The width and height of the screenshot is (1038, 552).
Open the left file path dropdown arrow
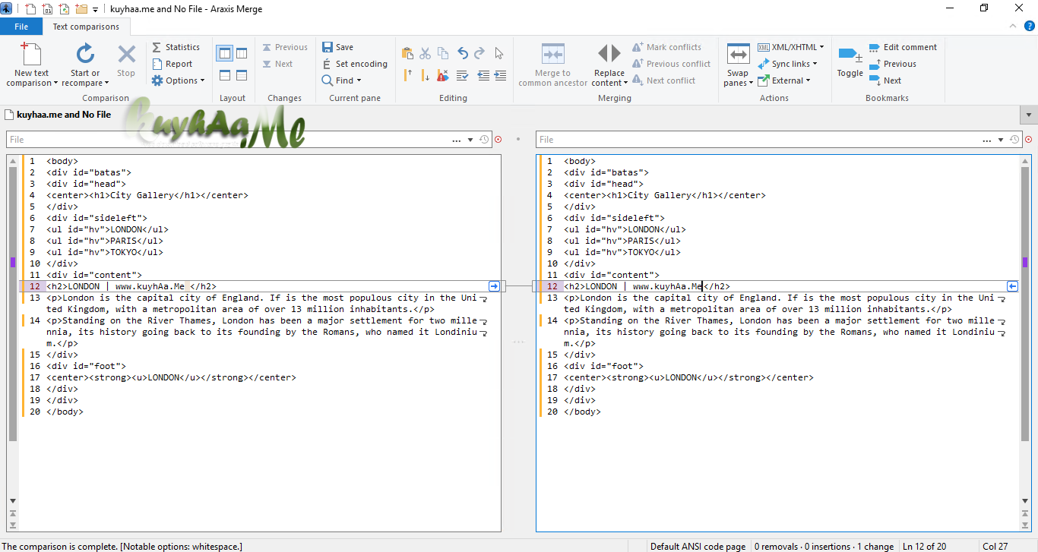[x=471, y=140]
